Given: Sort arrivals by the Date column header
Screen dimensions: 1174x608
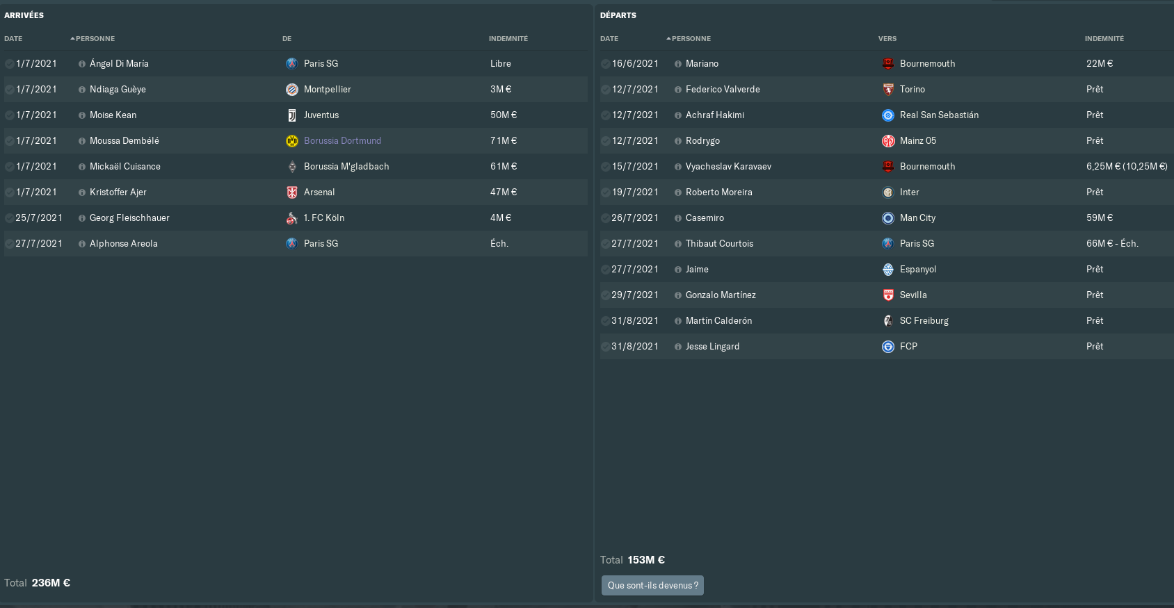Looking at the screenshot, I should pyautogui.click(x=13, y=39).
